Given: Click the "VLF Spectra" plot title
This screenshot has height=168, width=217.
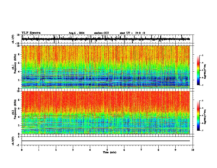Looking at the screenshot, I should (x=31, y=33).
